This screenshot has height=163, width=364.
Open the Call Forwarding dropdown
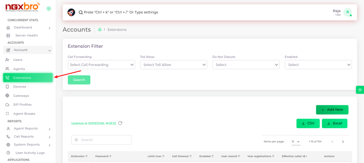[101, 65]
